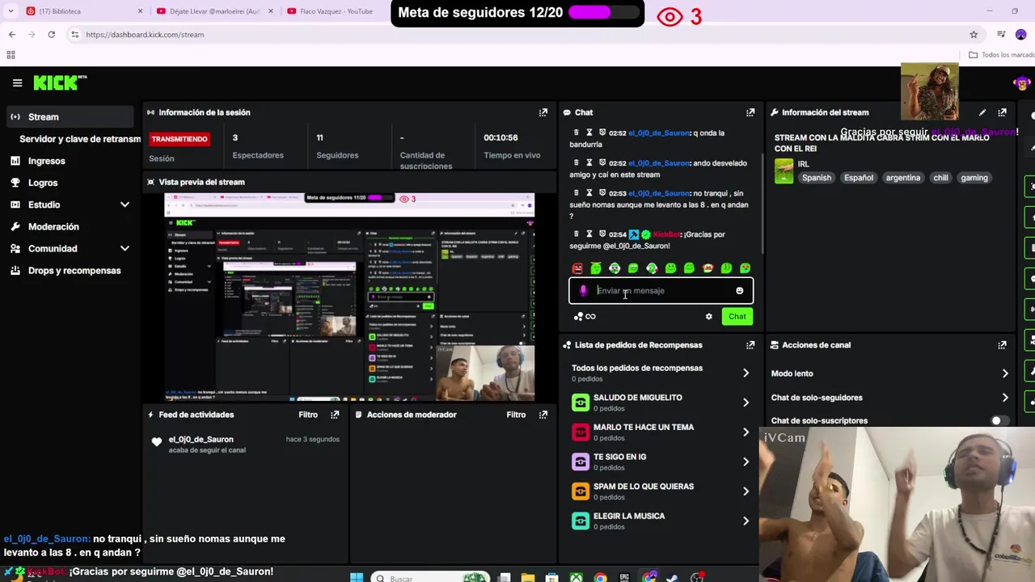Pop out the Acciones de canal panel
This screenshot has width=1035, height=582.
(1002, 345)
